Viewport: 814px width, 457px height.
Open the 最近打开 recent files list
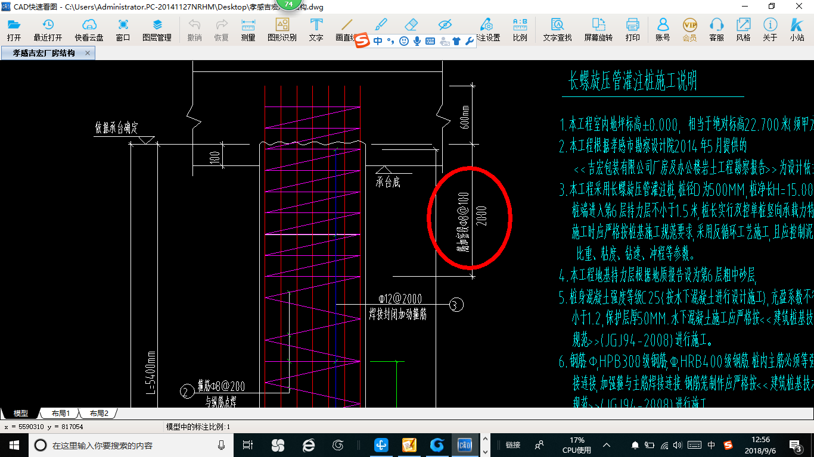(48, 29)
